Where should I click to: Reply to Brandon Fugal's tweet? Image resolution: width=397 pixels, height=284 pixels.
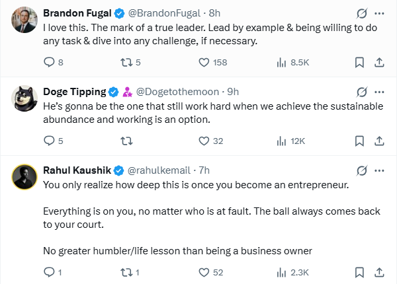[x=48, y=63]
